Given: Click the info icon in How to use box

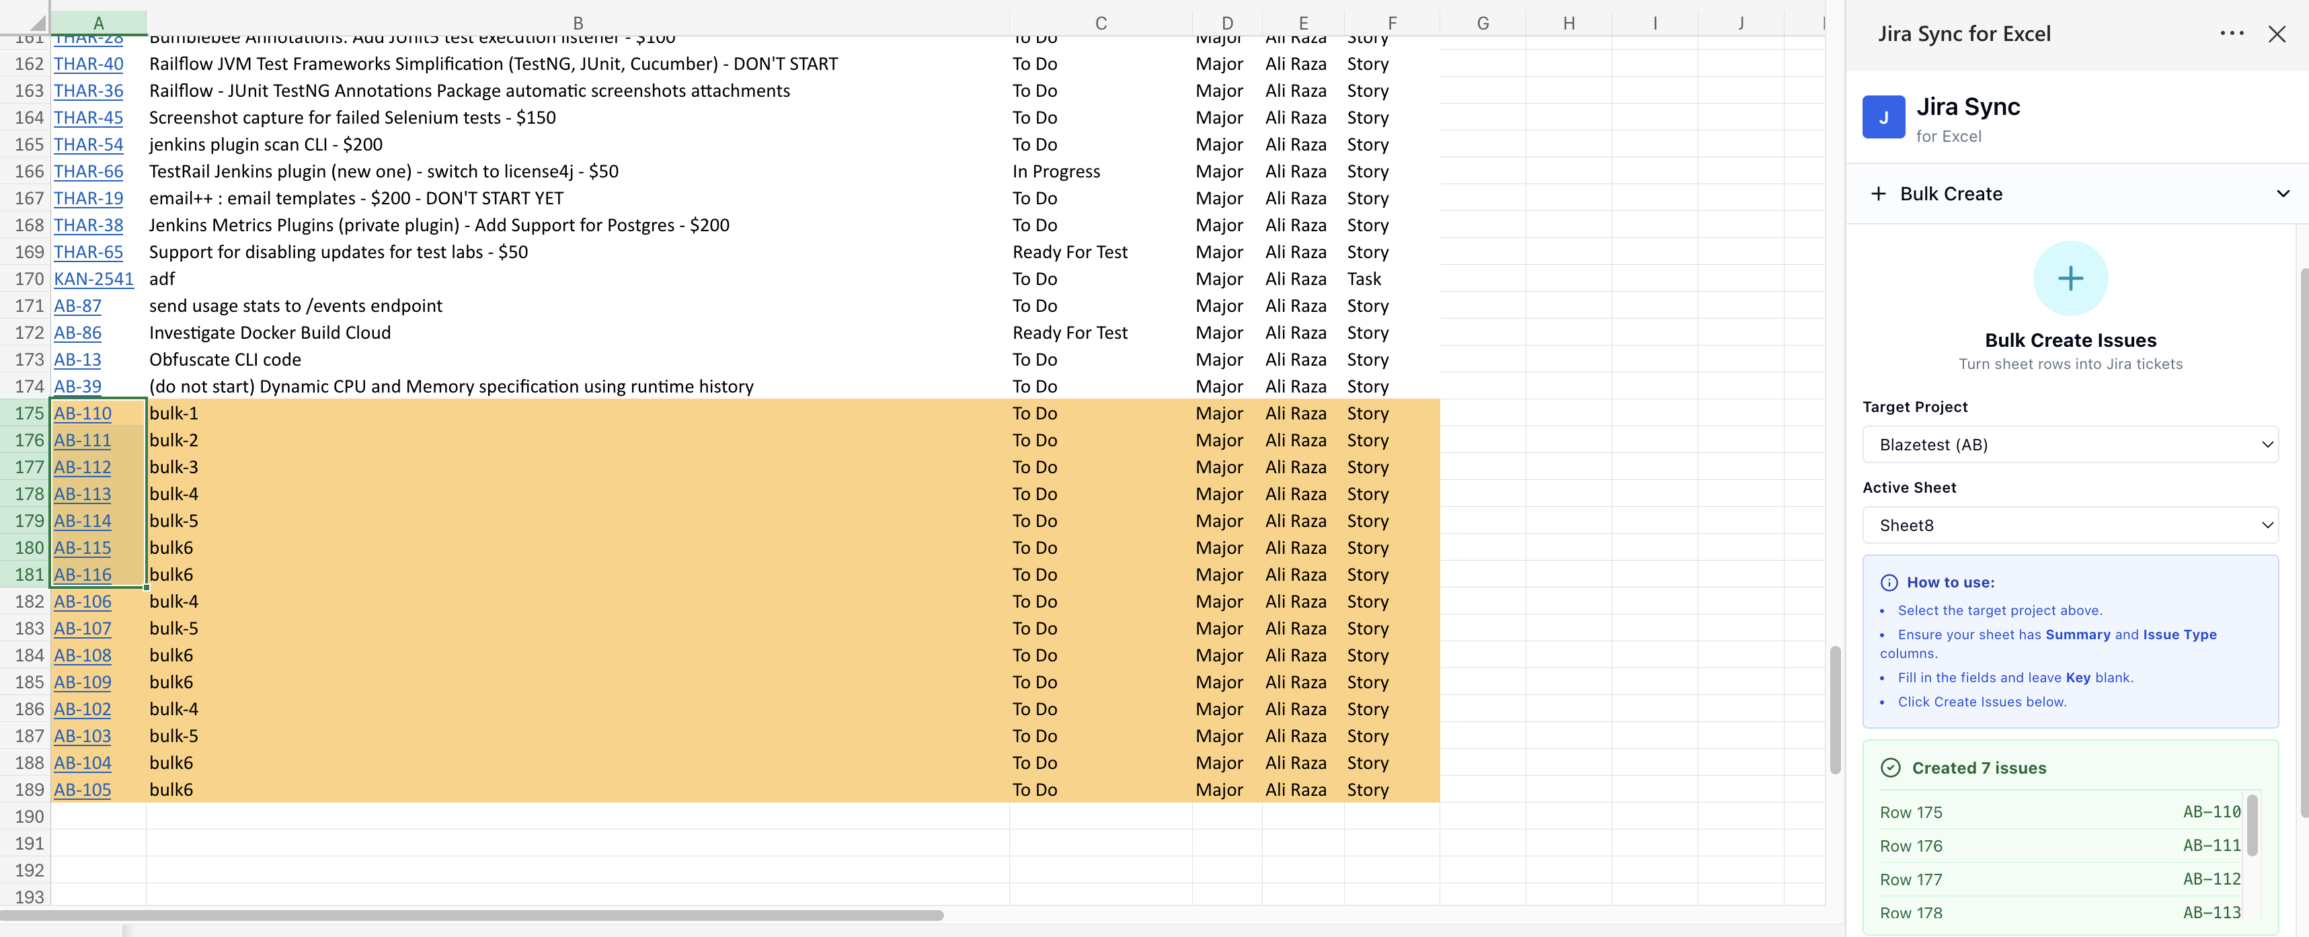Looking at the screenshot, I should tap(1890, 582).
